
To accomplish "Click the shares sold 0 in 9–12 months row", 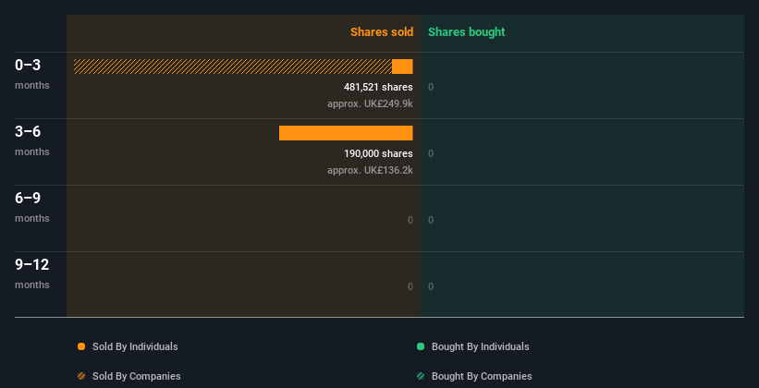I will click(x=410, y=286).
